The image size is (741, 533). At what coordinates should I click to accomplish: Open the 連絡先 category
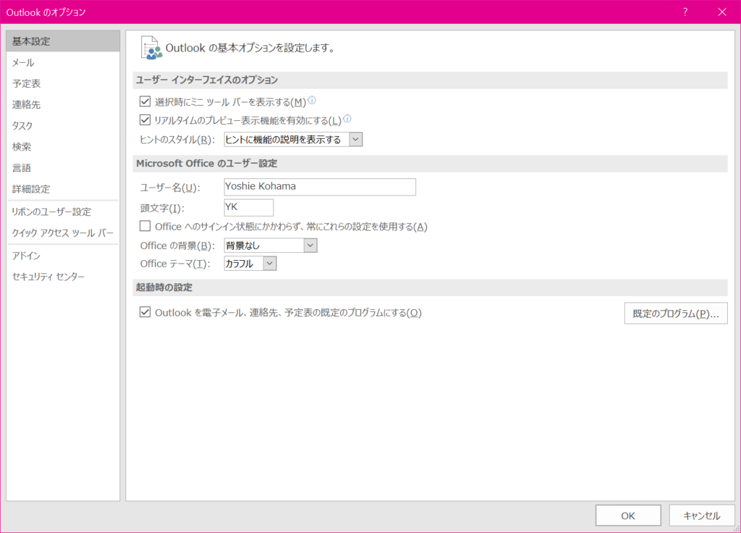[63, 104]
